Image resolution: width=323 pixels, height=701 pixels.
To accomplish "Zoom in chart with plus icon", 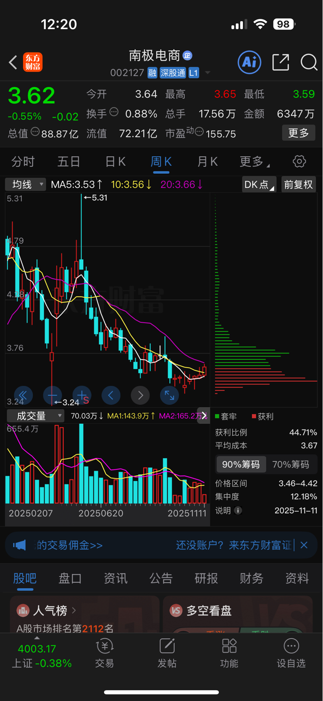I will tap(82, 395).
